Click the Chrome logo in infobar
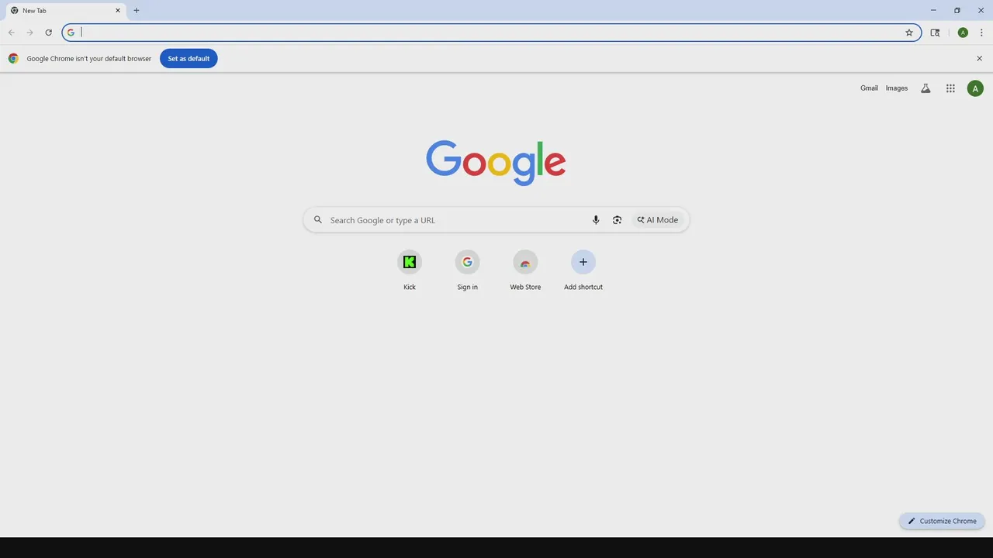 click(x=13, y=58)
